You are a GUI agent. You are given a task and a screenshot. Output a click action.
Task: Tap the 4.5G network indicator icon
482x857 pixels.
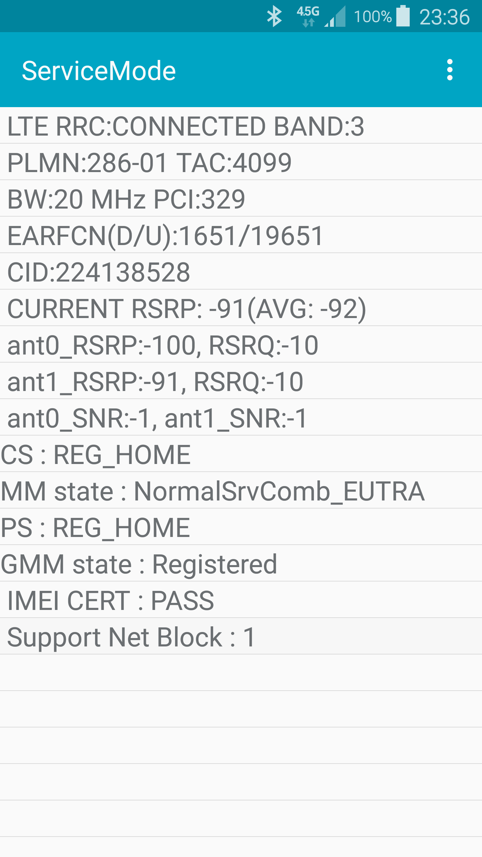(308, 16)
